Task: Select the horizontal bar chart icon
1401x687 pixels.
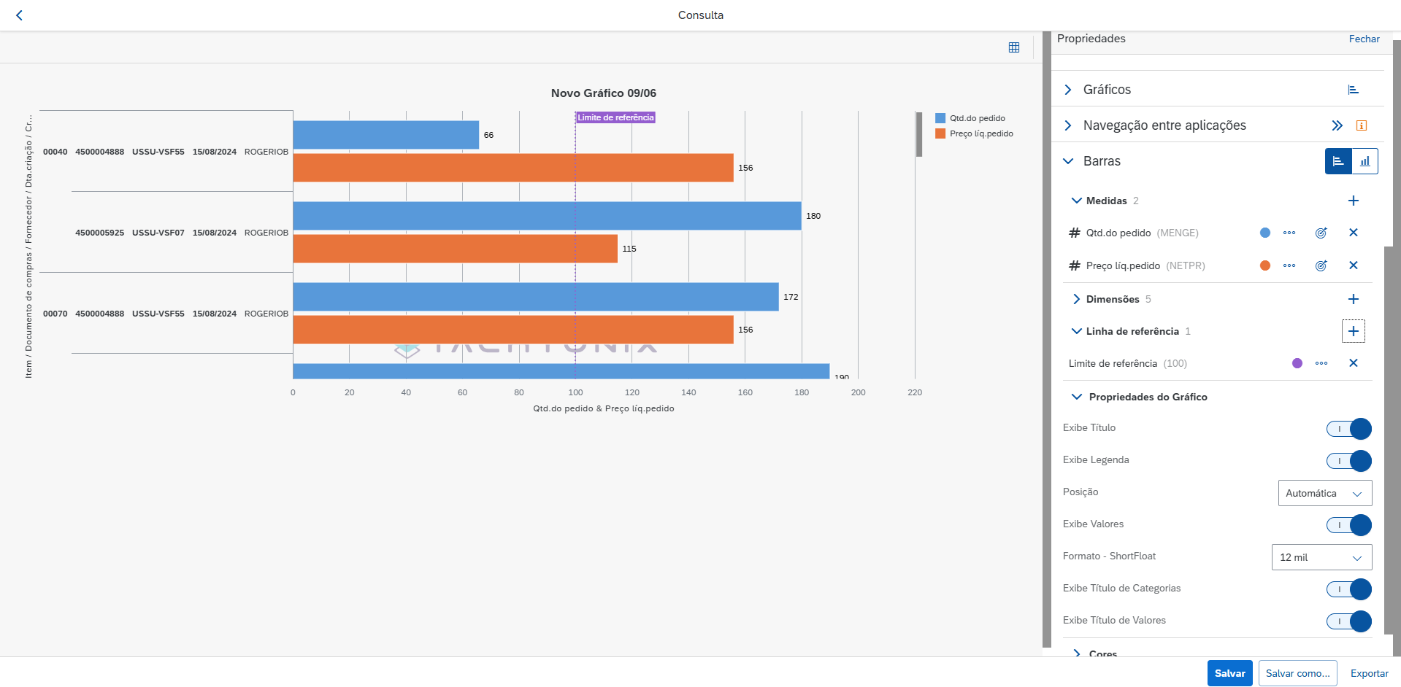Action: 1337,161
